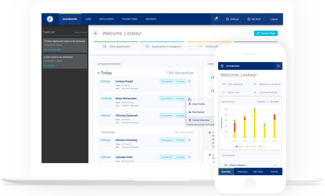325x196 pixels.
Task: Choose Cancel Interview in the popup menu
Action: (200, 120)
